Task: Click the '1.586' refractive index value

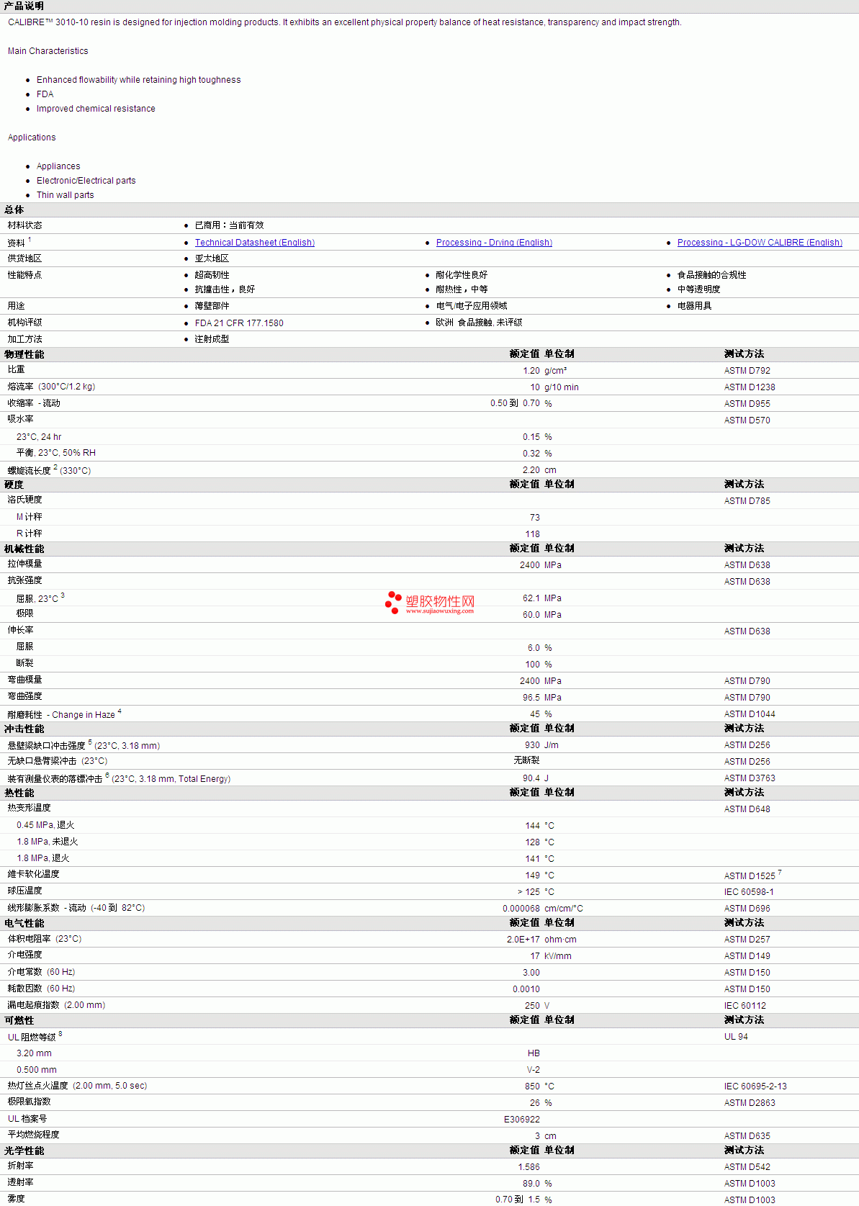Action: coord(529,1167)
